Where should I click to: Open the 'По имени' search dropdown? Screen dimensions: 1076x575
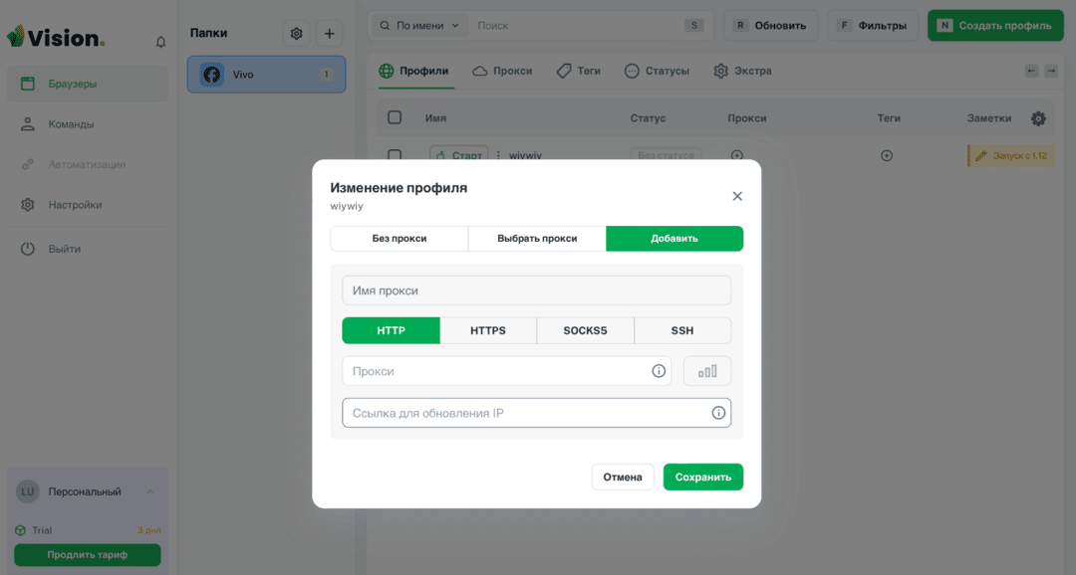coord(420,25)
